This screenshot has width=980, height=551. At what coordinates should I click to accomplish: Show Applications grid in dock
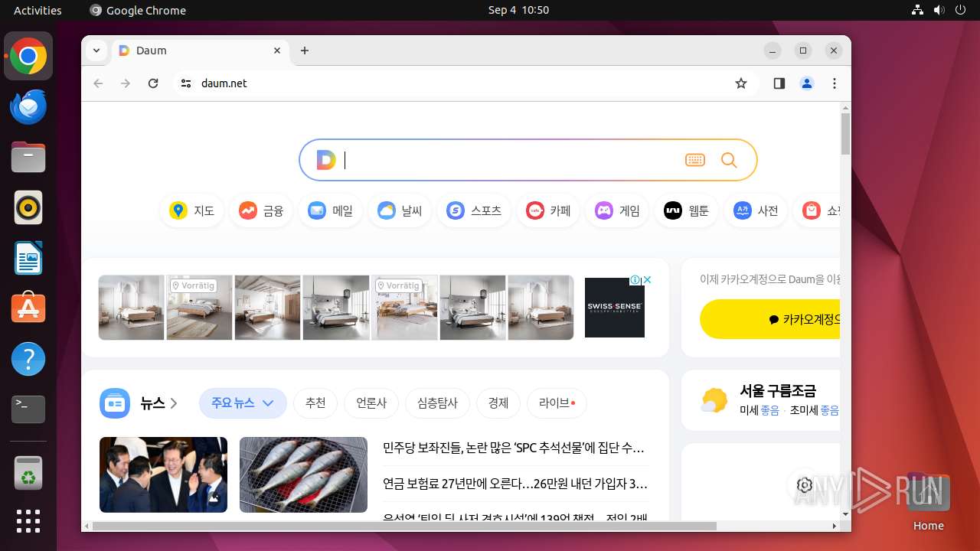pos(28,521)
